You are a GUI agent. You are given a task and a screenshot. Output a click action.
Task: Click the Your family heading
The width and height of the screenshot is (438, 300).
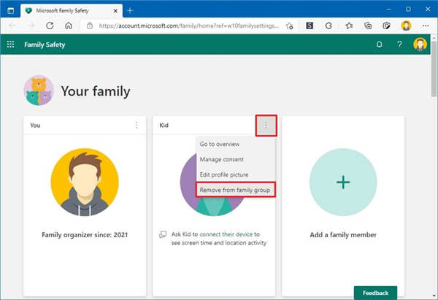[x=96, y=91]
